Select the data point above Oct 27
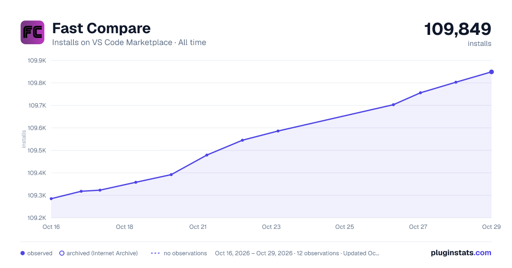 (420, 93)
